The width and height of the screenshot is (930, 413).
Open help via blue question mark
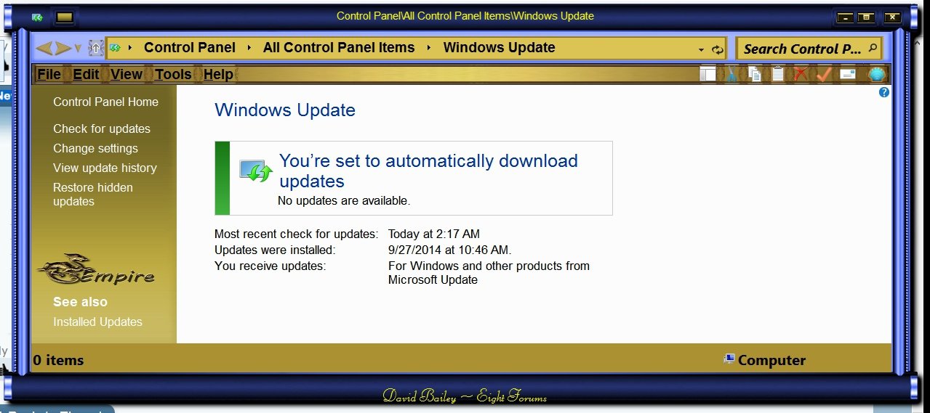pyautogui.click(x=884, y=92)
